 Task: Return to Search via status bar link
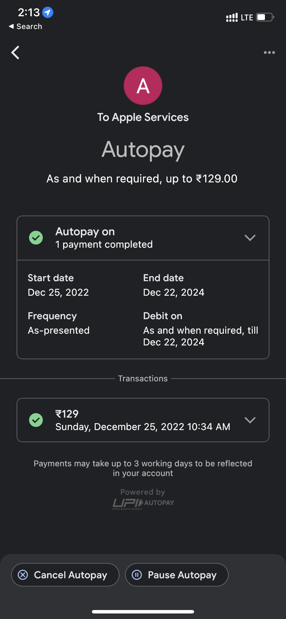26,27
